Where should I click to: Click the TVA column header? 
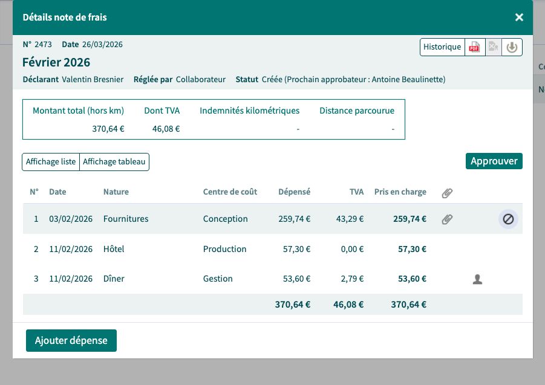356,192
